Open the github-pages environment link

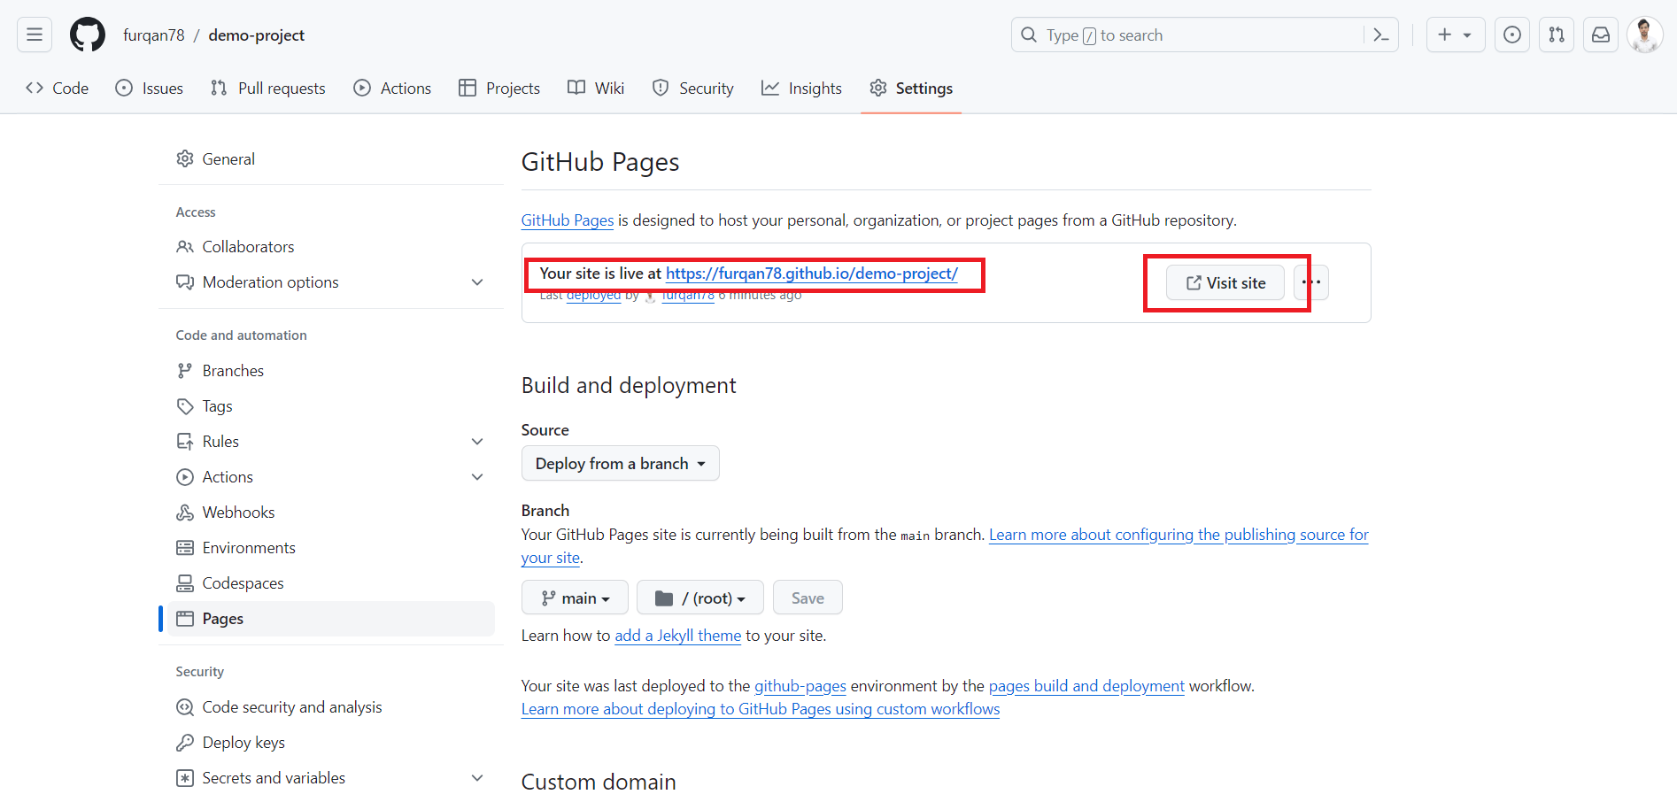pyautogui.click(x=800, y=685)
